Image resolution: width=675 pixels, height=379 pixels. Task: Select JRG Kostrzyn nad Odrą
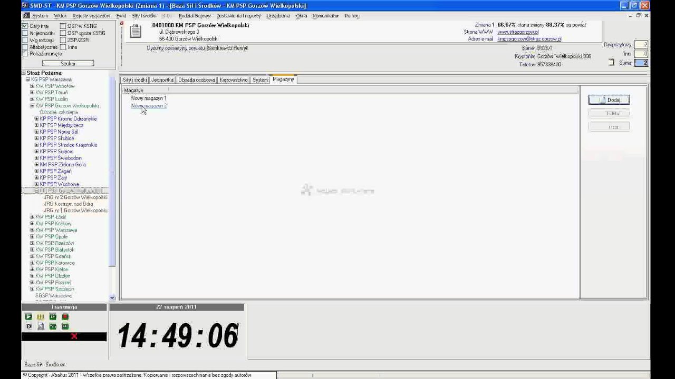pyautogui.click(x=69, y=204)
